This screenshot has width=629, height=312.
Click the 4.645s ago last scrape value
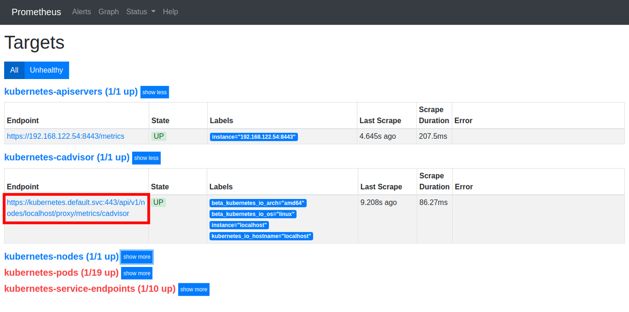click(377, 136)
